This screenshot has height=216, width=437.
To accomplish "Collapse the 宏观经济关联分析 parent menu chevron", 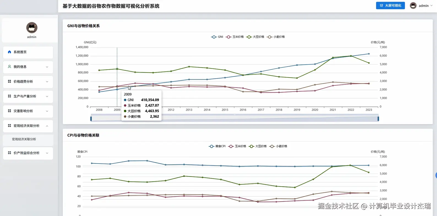I will (47, 126).
